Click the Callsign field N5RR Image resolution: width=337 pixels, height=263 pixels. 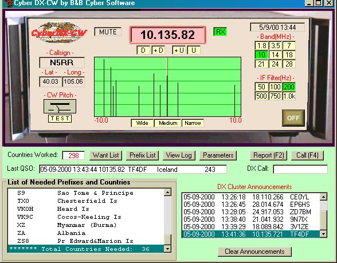click(x=62, y=63)
